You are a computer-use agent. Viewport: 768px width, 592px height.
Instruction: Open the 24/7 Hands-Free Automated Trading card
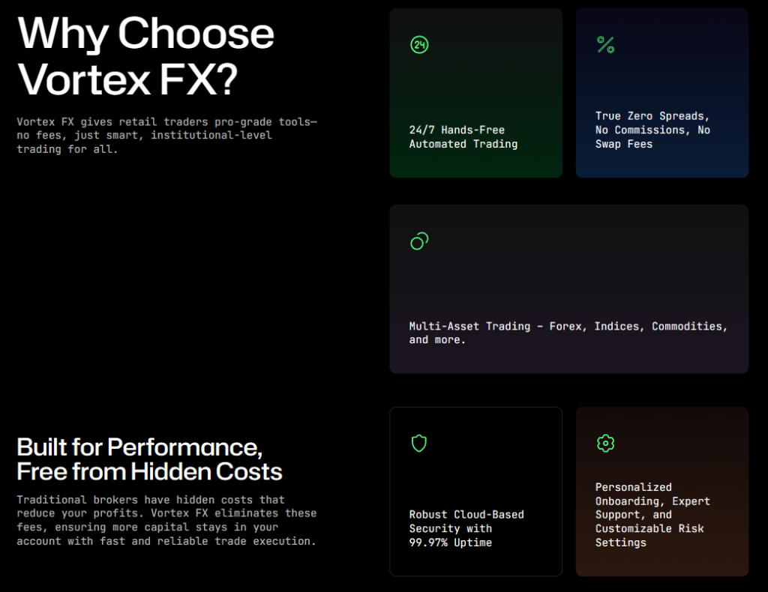click(475, 92)
